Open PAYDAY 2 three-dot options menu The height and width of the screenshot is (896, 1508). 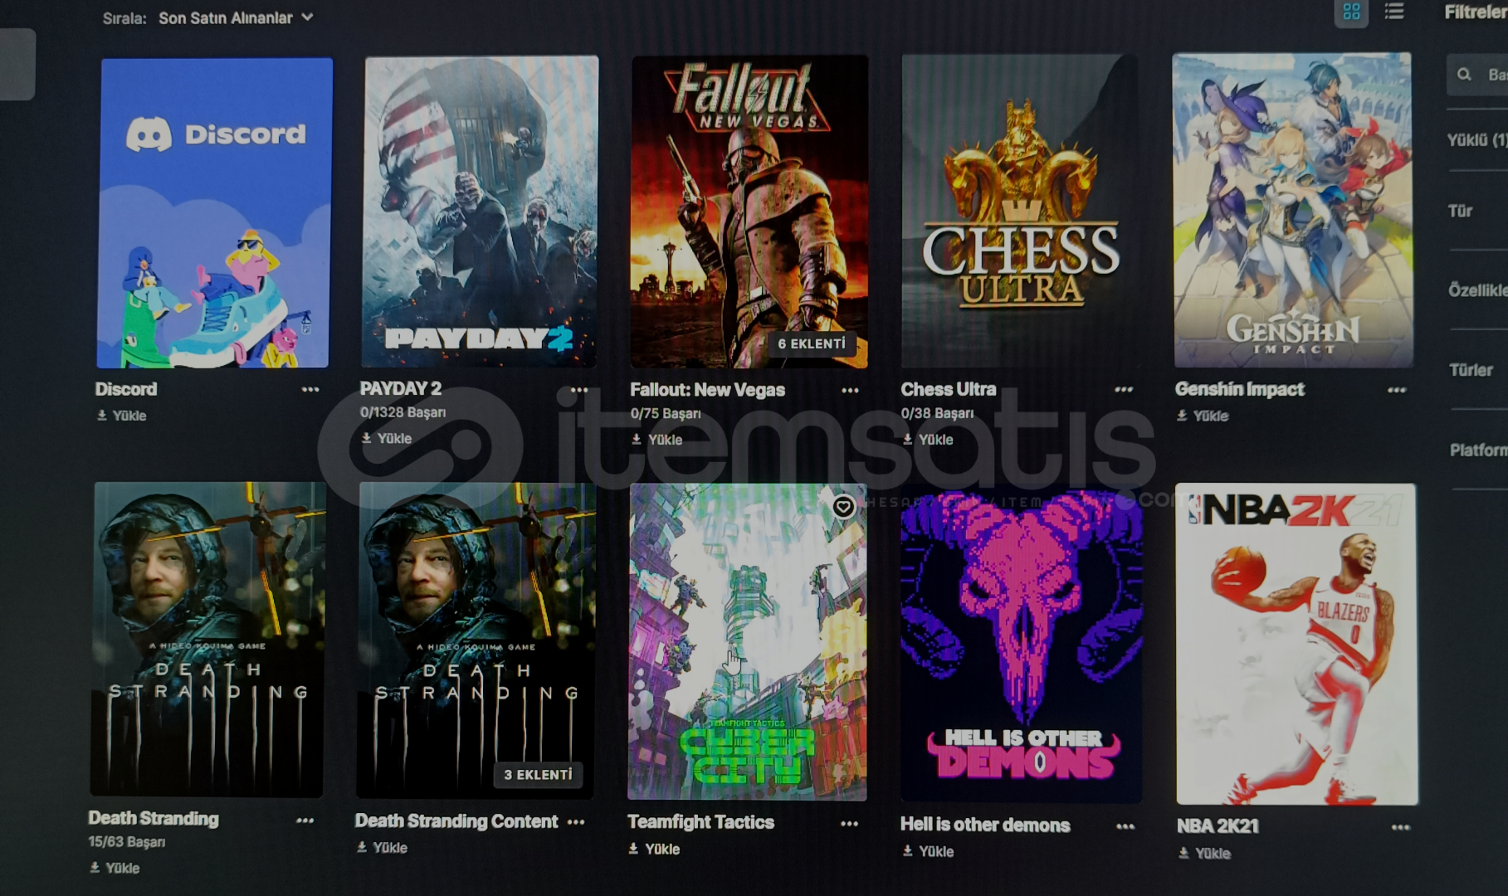pos(579,390)
